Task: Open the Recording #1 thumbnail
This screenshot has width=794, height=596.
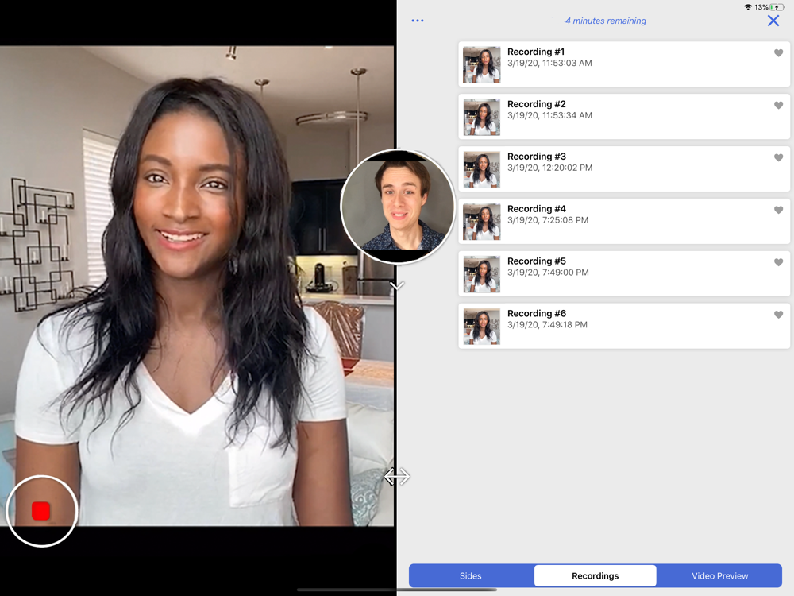Action: [x=482, y=65]
